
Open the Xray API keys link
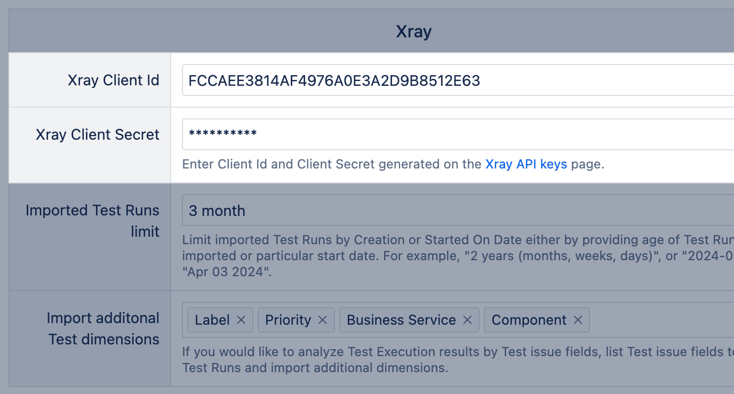click(526, 164)
